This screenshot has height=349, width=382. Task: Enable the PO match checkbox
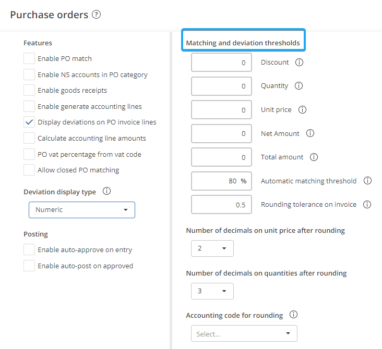[30, 59]
